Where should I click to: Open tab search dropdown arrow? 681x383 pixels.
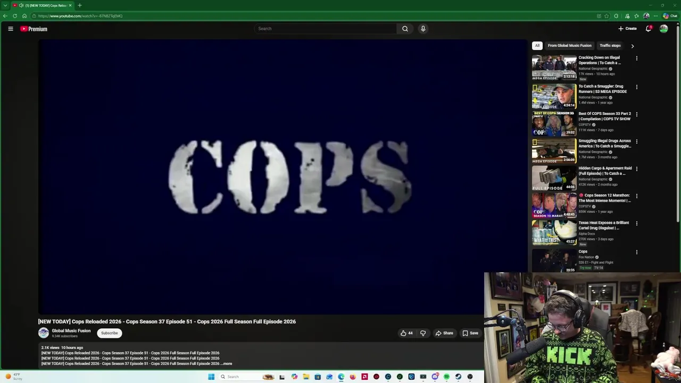pos(5,5)
